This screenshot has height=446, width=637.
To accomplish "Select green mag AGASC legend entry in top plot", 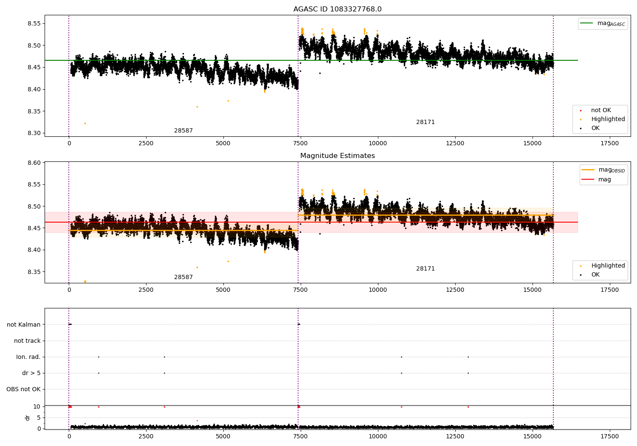I will [603, 23].
